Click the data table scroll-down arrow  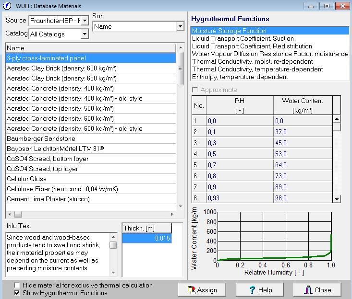[x=337, y=199]
